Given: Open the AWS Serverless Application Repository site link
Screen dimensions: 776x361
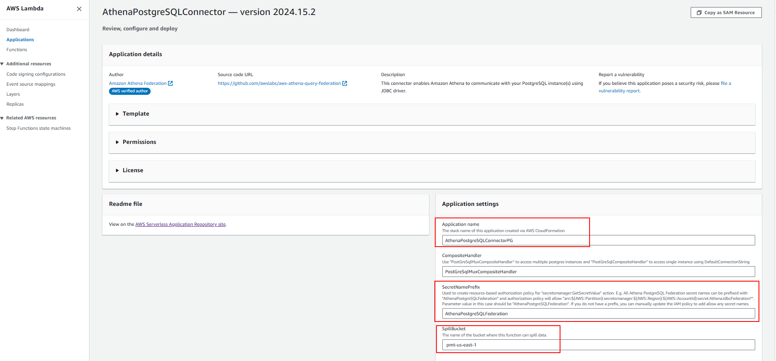Looking at the screenshot, I should [x=181, y=225].
